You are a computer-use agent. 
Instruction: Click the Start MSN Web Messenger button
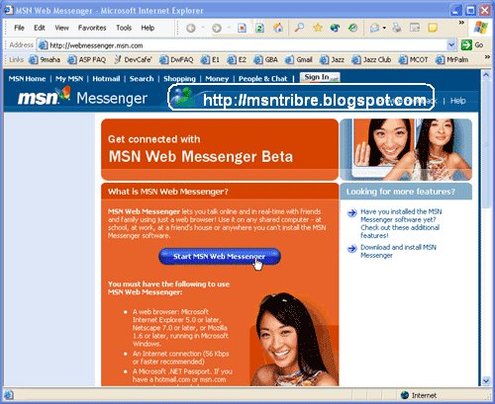click(x=220, y=257)
